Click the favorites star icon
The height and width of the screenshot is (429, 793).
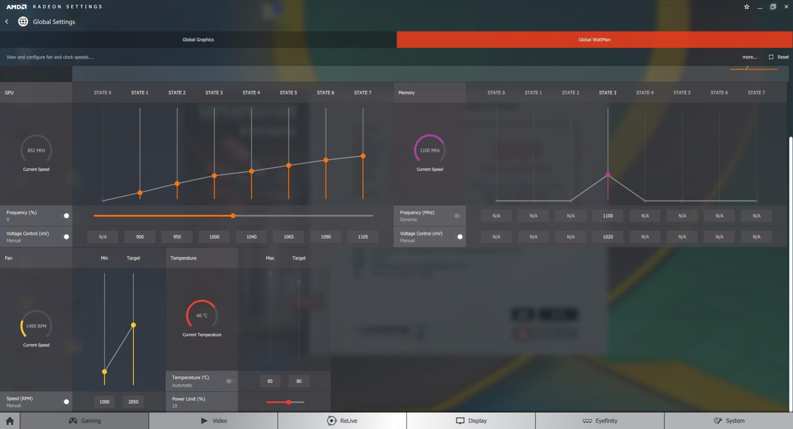[747, 7]
